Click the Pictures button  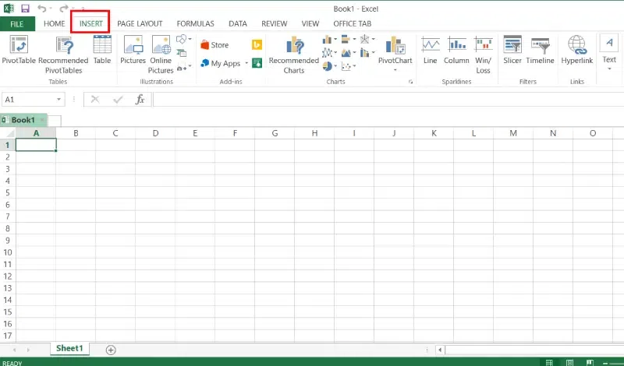[x=133, y=50]
